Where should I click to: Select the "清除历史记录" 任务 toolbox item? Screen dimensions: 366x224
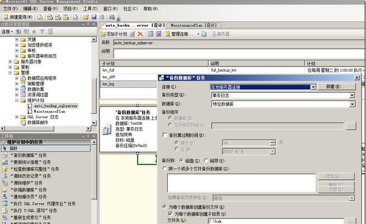[x=31, y=176]
